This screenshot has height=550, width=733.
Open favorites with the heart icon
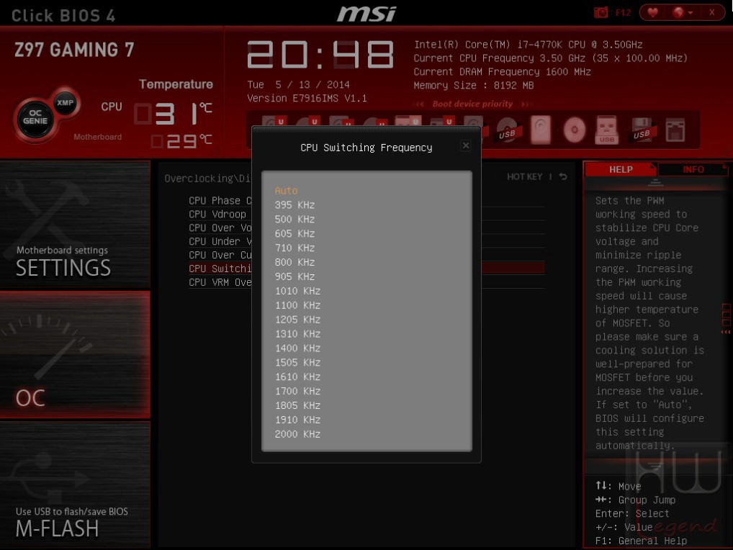(x=652, y=12)
